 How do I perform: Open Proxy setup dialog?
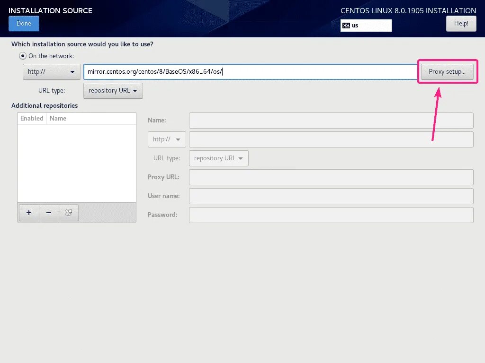click(x=447, y=72)
